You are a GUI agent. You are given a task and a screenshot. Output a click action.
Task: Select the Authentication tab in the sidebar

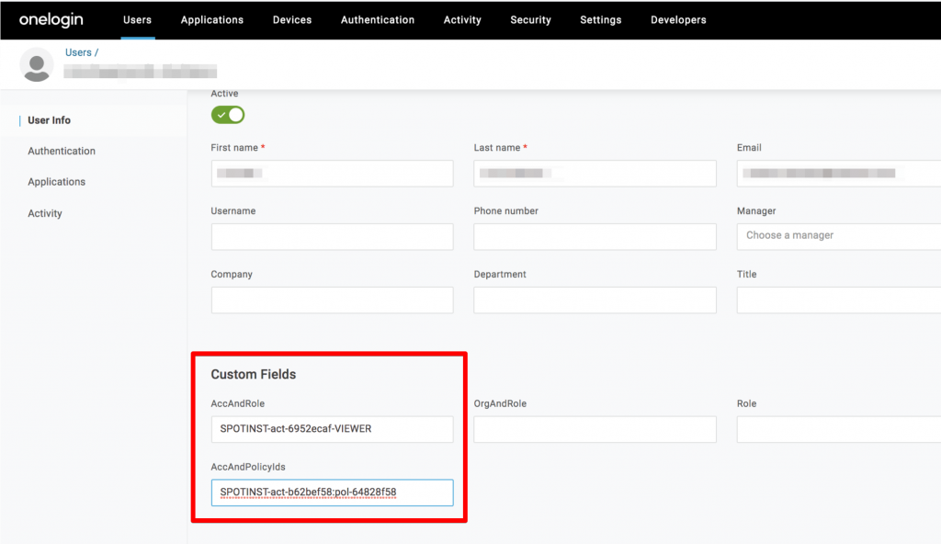pyautogui.click(x=61, y=151)
